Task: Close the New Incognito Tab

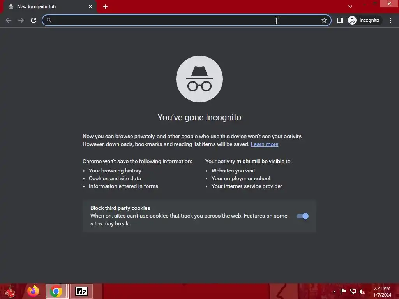Action: [x=90, y=7]
